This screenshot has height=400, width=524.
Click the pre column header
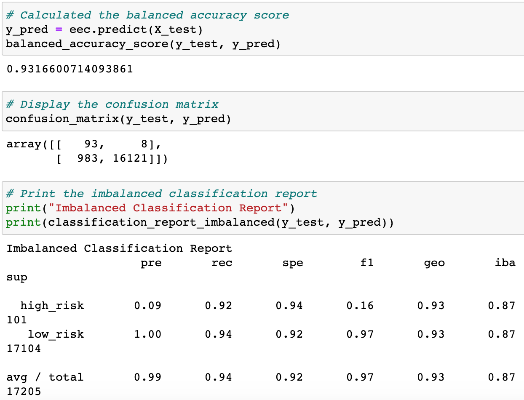pos(151,263)
